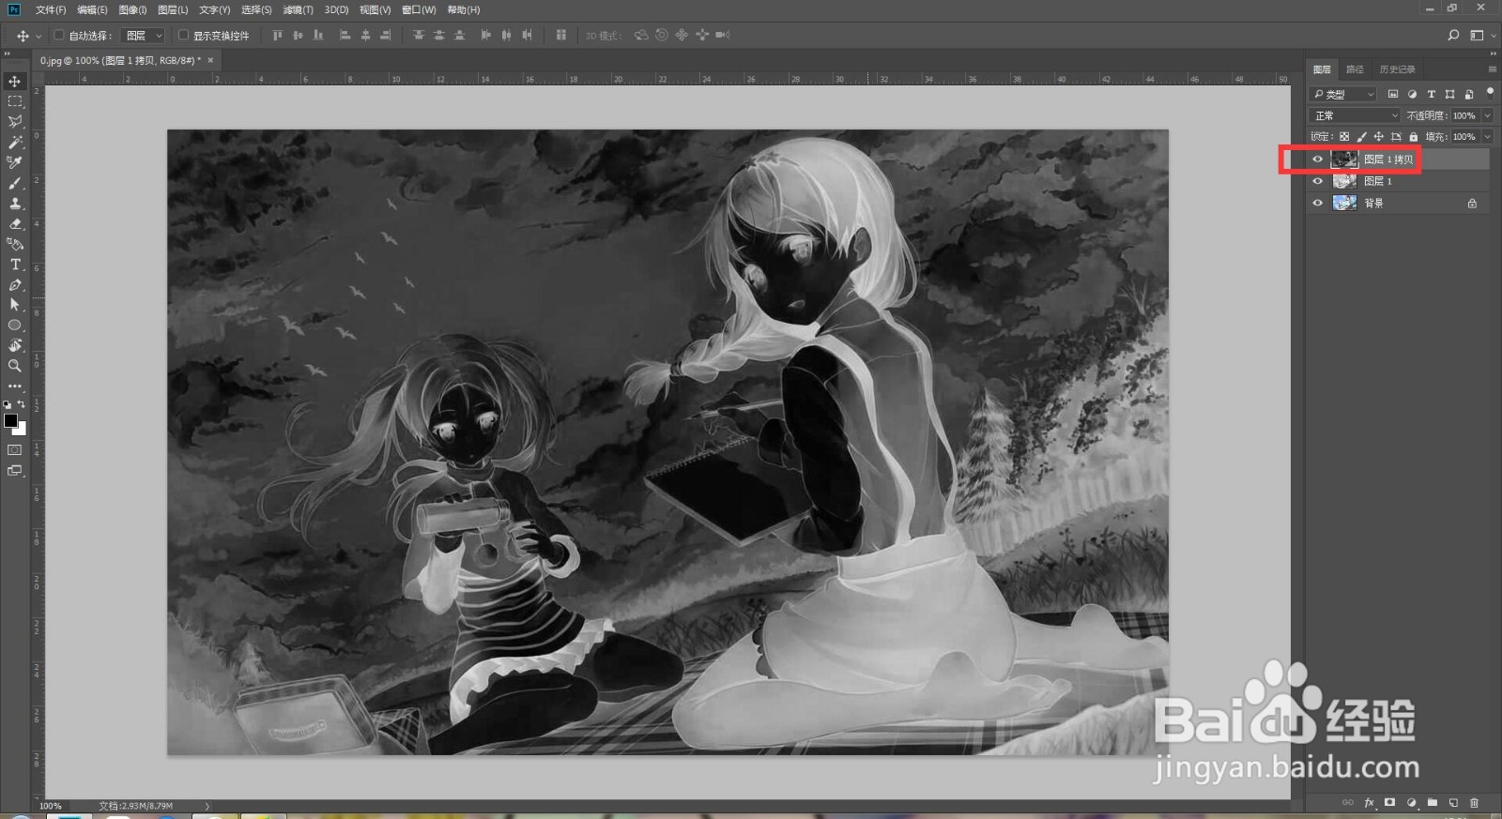Hide the 背景 layer eye
This screenshot has height=819, width=1502.
1317,203
